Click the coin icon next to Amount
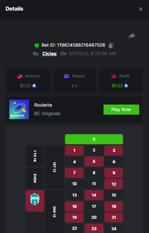 [x=35, y=86]
